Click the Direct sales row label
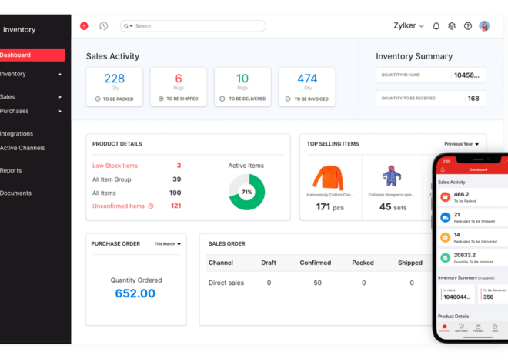 point(226,283)
